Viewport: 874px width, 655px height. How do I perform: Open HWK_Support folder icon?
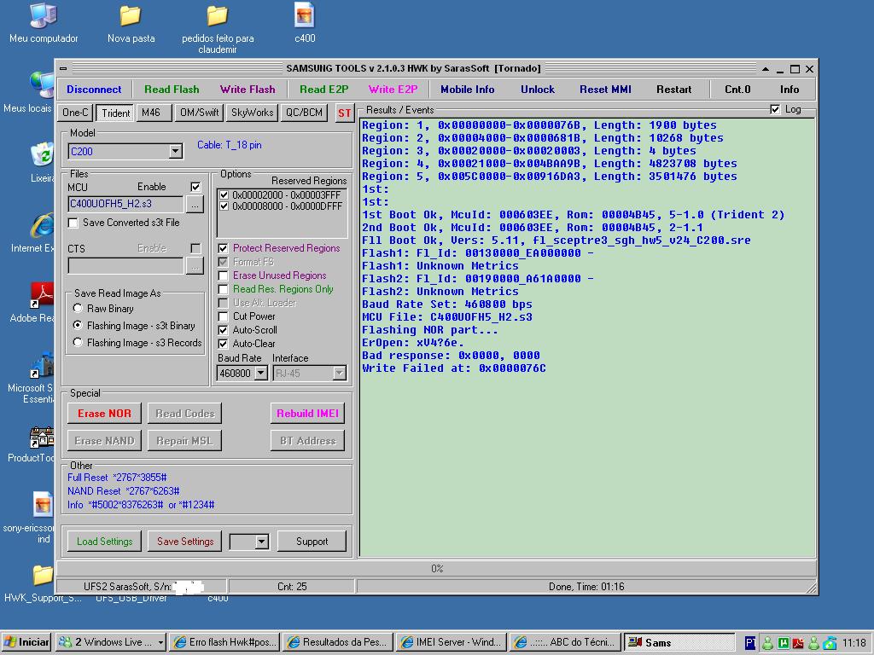click(x=43, y=583)
